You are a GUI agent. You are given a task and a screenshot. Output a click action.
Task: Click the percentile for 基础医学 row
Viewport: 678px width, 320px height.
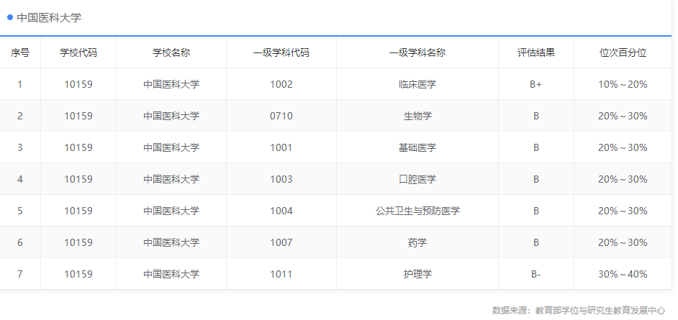click(x=623, y=147)
